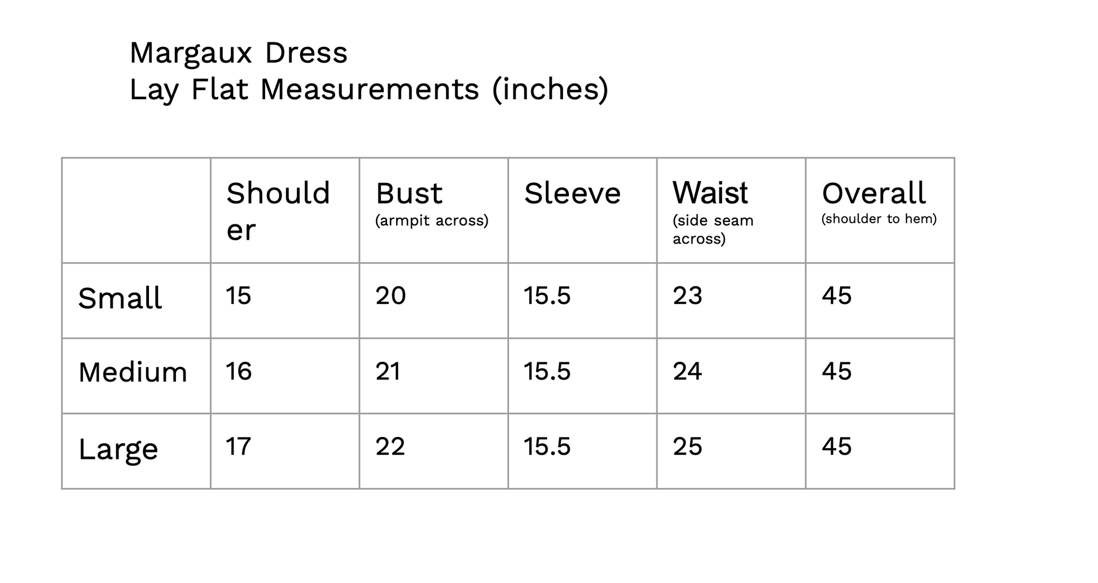Screen dimensions: 1098x583
Task: Select the Large bust value 22
Action: click(x=390, y=447)
